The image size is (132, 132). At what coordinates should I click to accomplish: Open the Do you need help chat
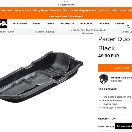click(123, 126)
